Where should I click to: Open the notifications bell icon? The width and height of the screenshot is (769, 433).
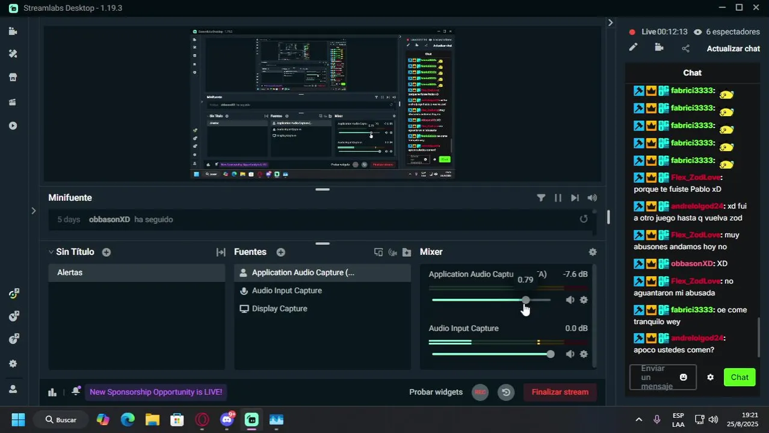76,392
